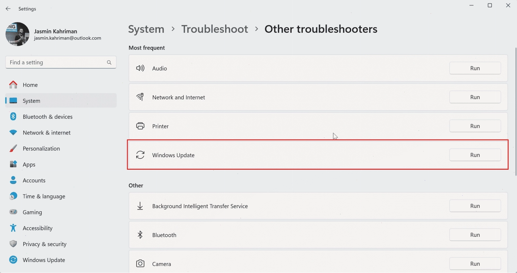The height and width of the screenshot is (273, 517).
Task: Click the Apps icon in sidebar
Action: pyautogui.click(x=13, y=164)
